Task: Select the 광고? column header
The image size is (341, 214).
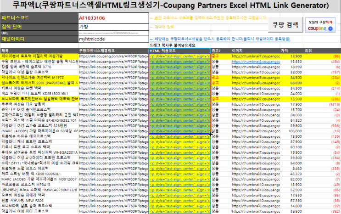Action: pyautogui.click(x=221, y=51)
